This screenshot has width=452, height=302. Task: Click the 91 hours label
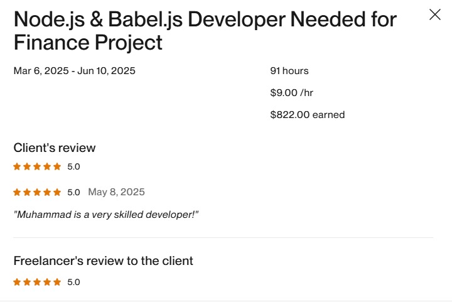tap(289, 71)
